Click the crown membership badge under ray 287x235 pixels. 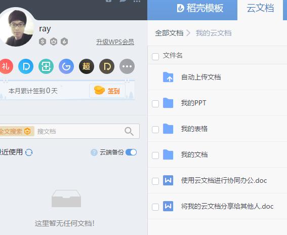(54, 42)
